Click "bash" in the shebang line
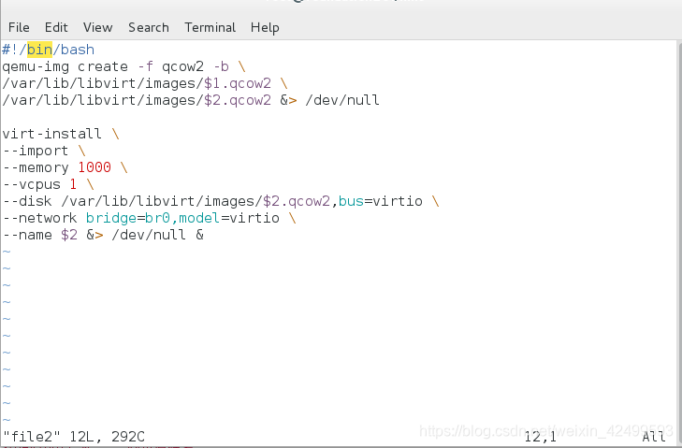 tap(78, 50)
